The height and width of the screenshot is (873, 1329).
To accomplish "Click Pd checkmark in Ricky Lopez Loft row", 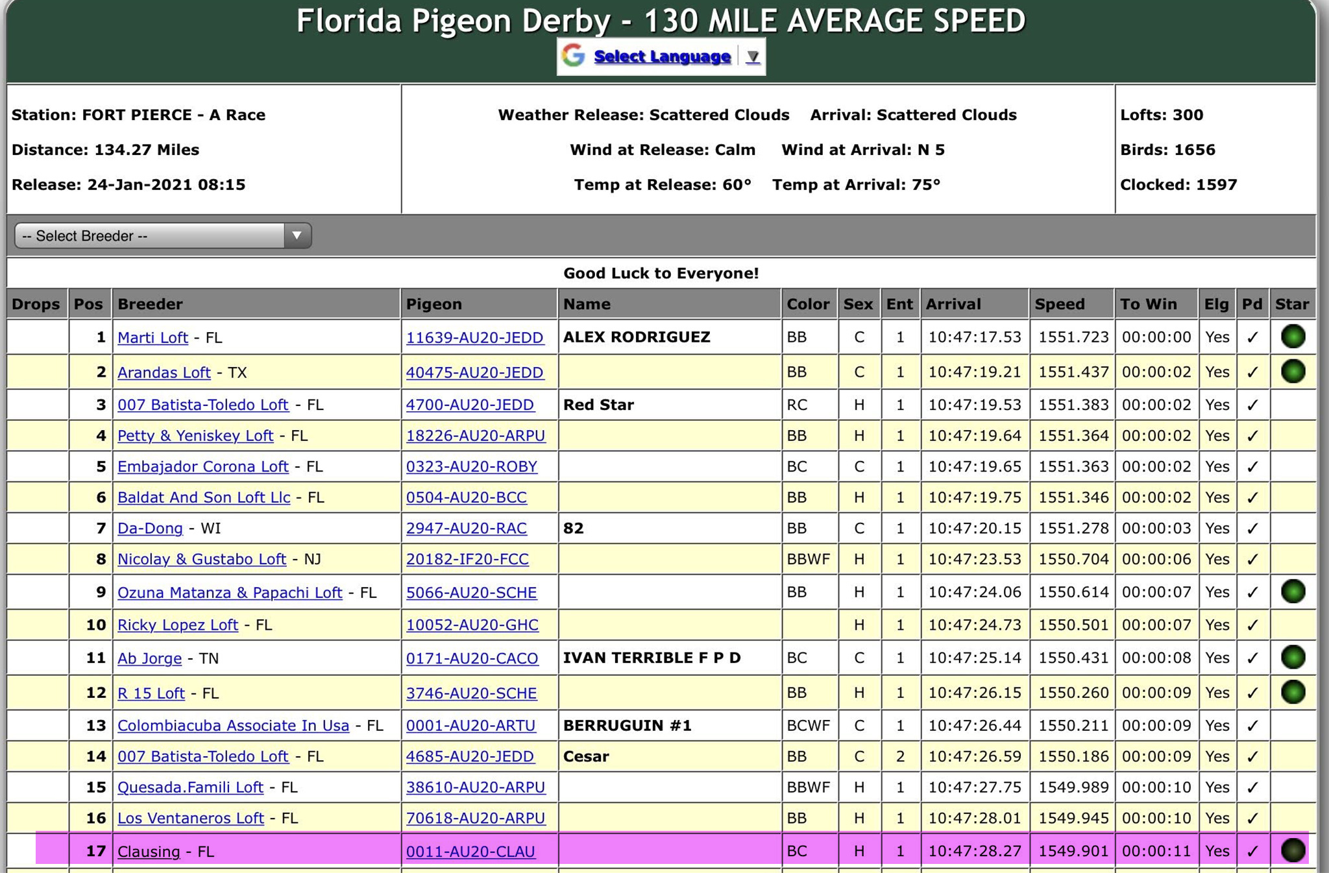I will pyautogui.click(x=1252, y=625).
